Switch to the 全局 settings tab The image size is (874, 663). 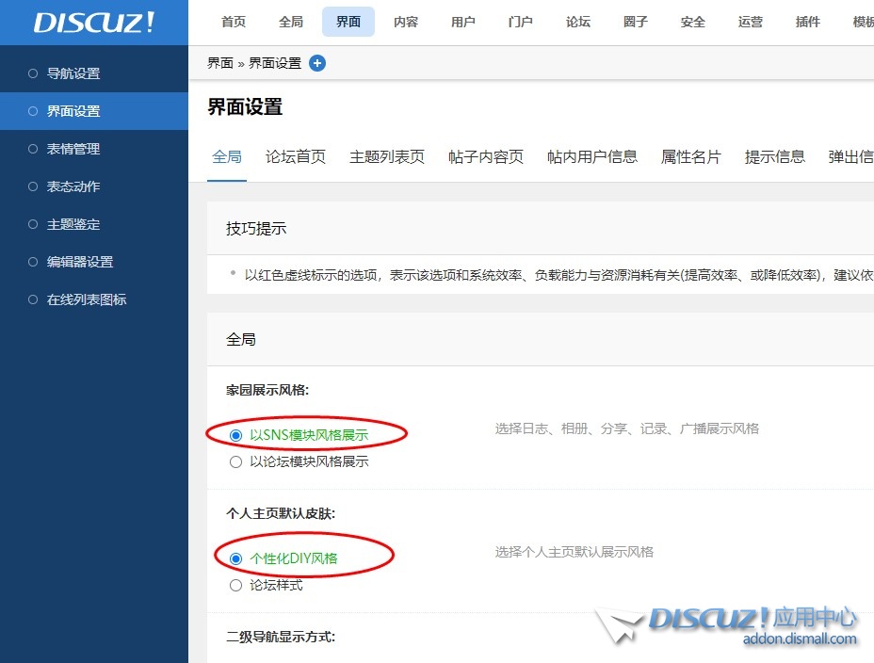227,157
